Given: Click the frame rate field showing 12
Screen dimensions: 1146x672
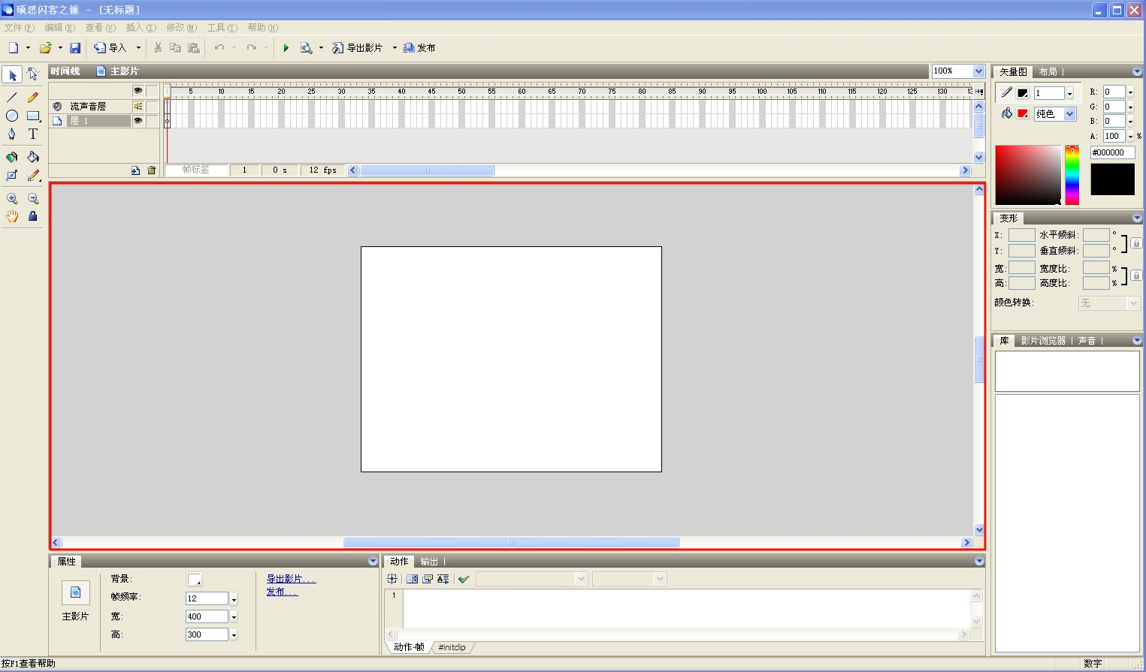Looking at the screenshot, I should point(207,598).
